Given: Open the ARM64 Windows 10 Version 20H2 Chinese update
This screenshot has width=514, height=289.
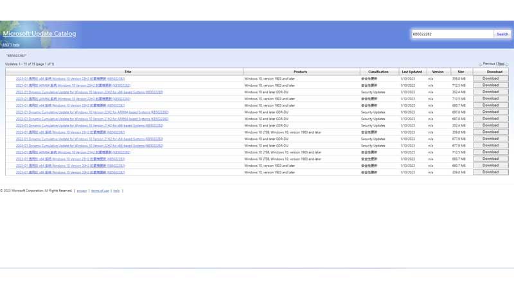Looking at the screenshot, I should click(73, 85).
